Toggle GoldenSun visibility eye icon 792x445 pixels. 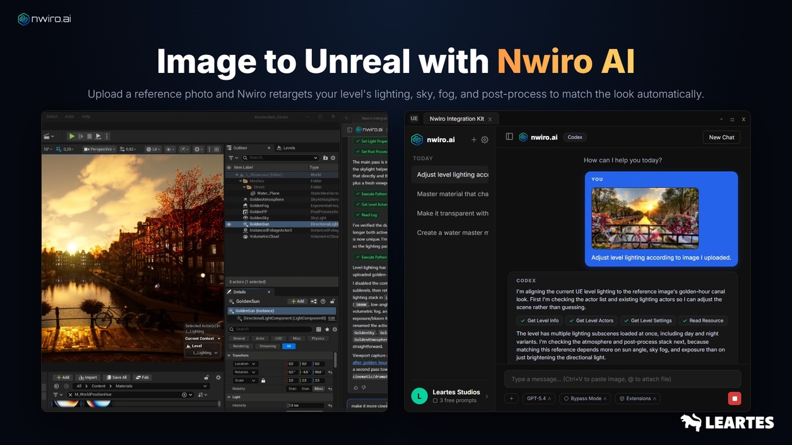click(x=229, y=224)
